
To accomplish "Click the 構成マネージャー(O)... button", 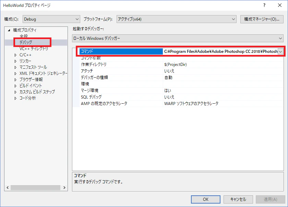I will tap(262, 19).
